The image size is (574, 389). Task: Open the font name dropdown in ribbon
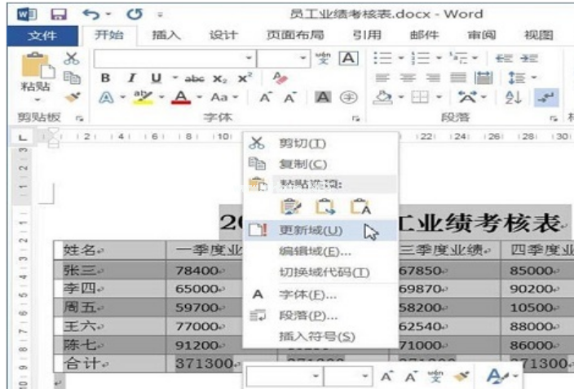[x=249, y=59]
